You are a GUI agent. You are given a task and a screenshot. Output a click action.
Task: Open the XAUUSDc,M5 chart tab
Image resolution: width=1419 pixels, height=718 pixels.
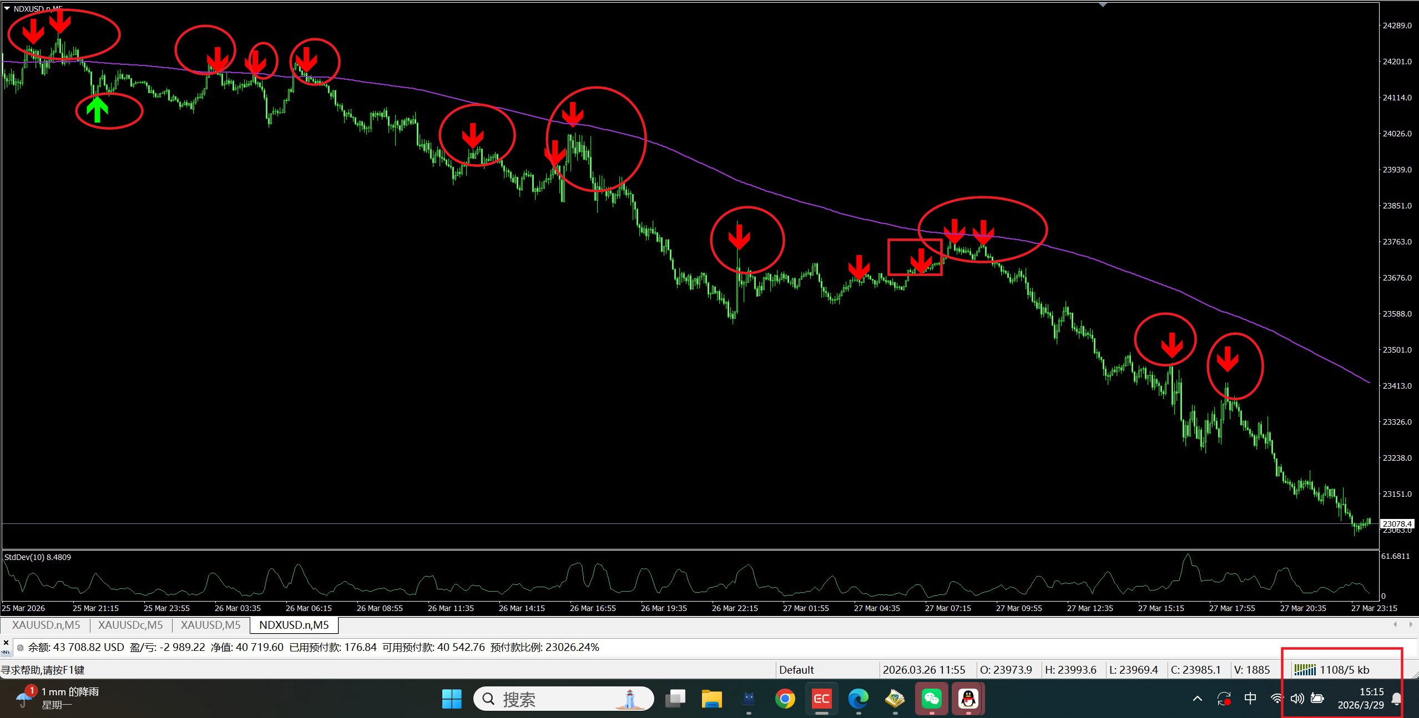tap(130, 625)
